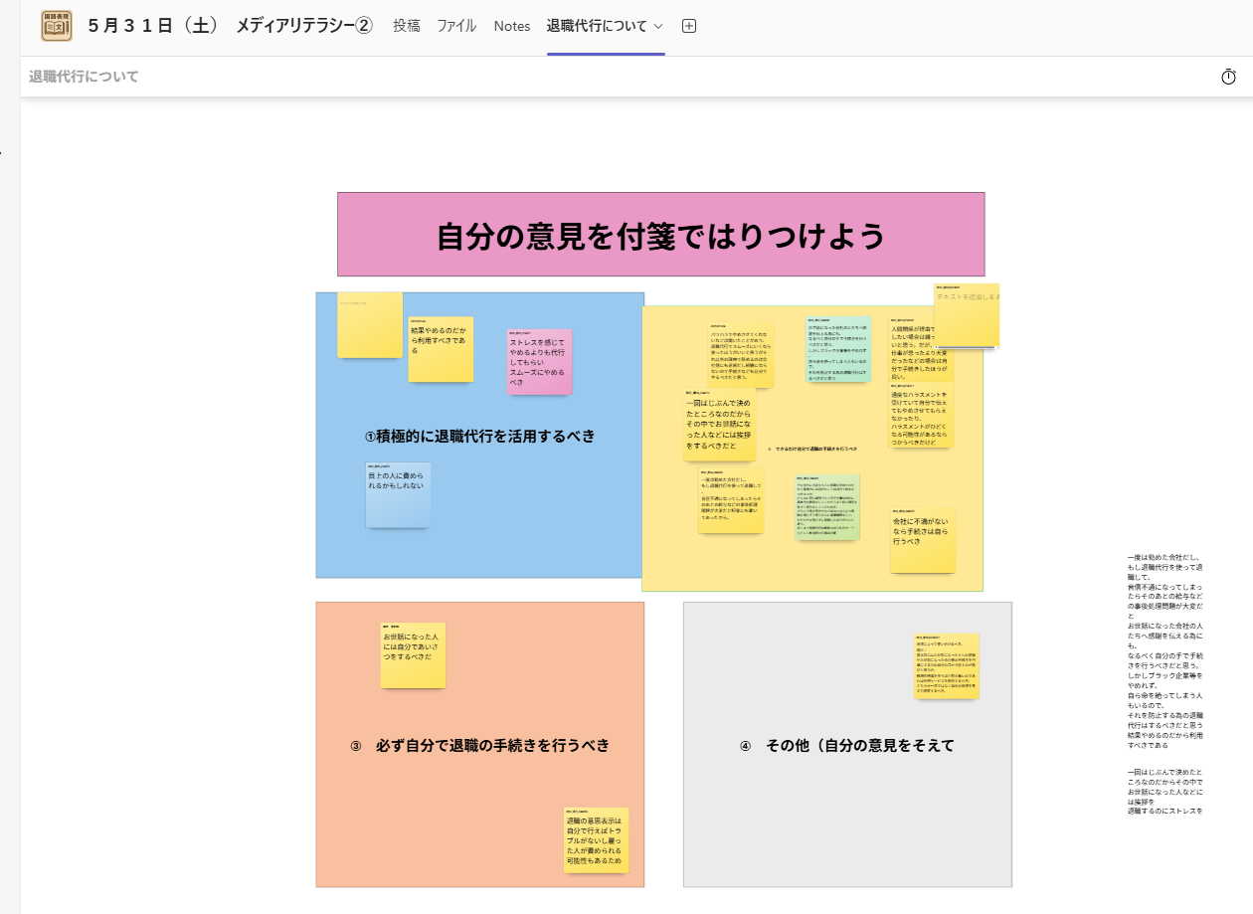Screen dimensions: 1253x914
Task: Open the timer icon in the whiteboard header
Action: coord(1228,77)
